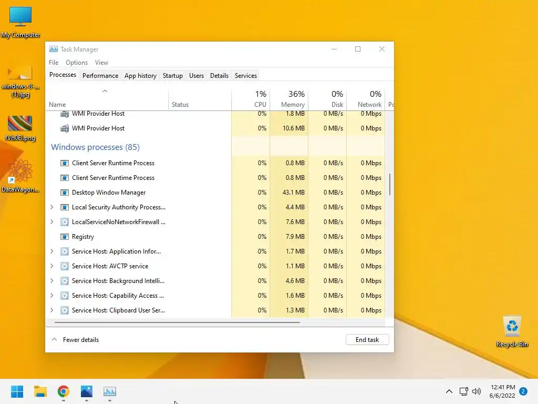
Task: Open Google Chrome from the taskbar
Action: tap(64, 391)
